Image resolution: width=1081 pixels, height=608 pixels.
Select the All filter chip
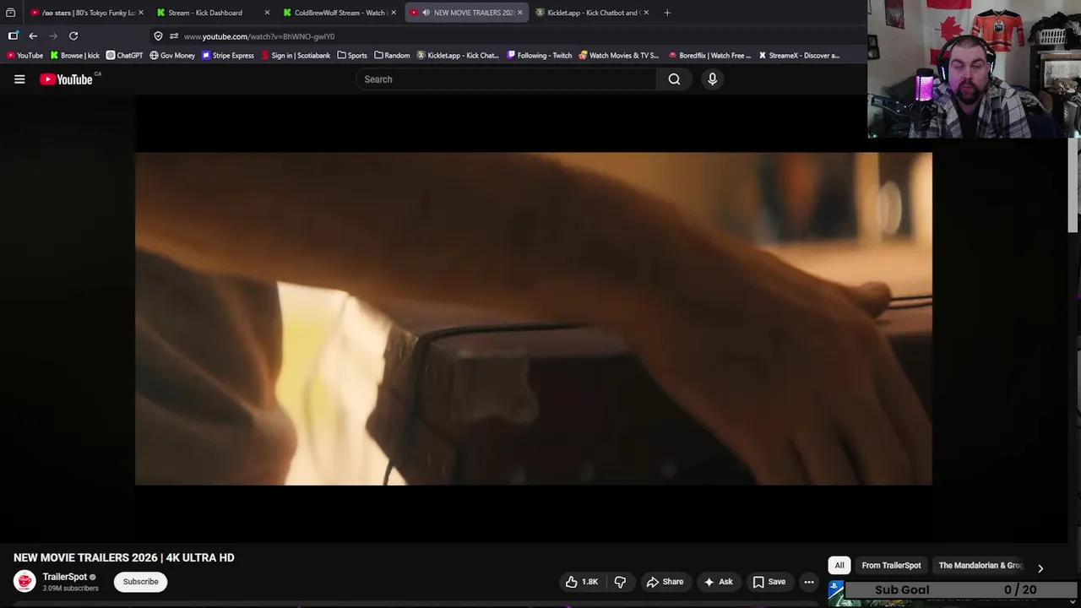(839, 566)
